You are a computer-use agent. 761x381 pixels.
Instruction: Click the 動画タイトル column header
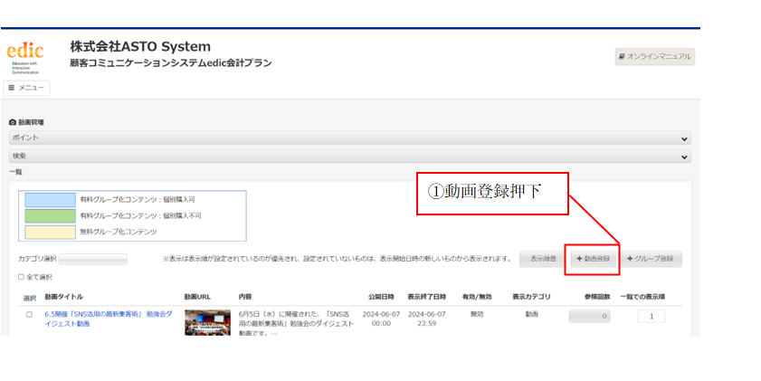click(x=64, y=297)
